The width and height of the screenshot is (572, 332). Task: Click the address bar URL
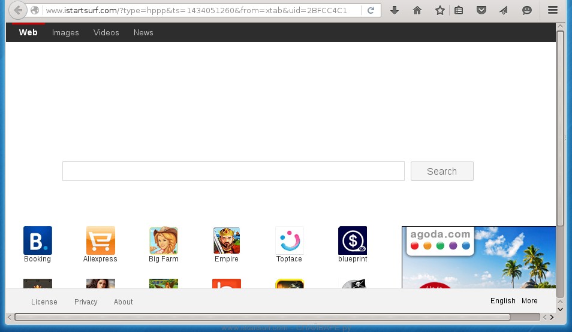pos(196,10)
